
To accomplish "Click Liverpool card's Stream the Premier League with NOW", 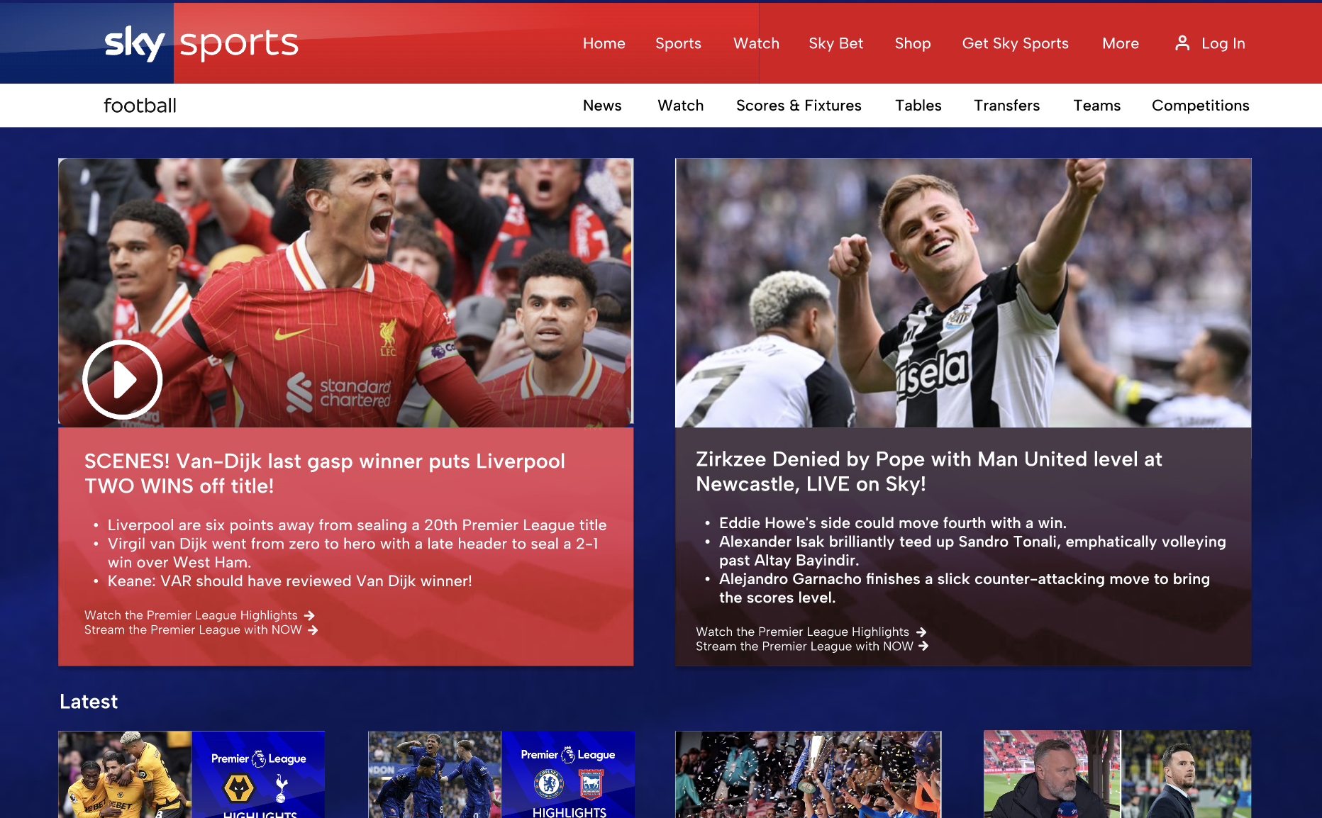I will [x=193, y=630].
